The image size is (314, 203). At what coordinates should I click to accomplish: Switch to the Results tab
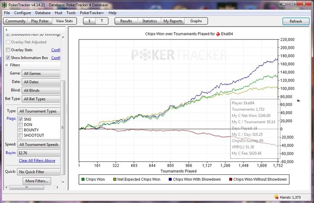tap(126, 21)
